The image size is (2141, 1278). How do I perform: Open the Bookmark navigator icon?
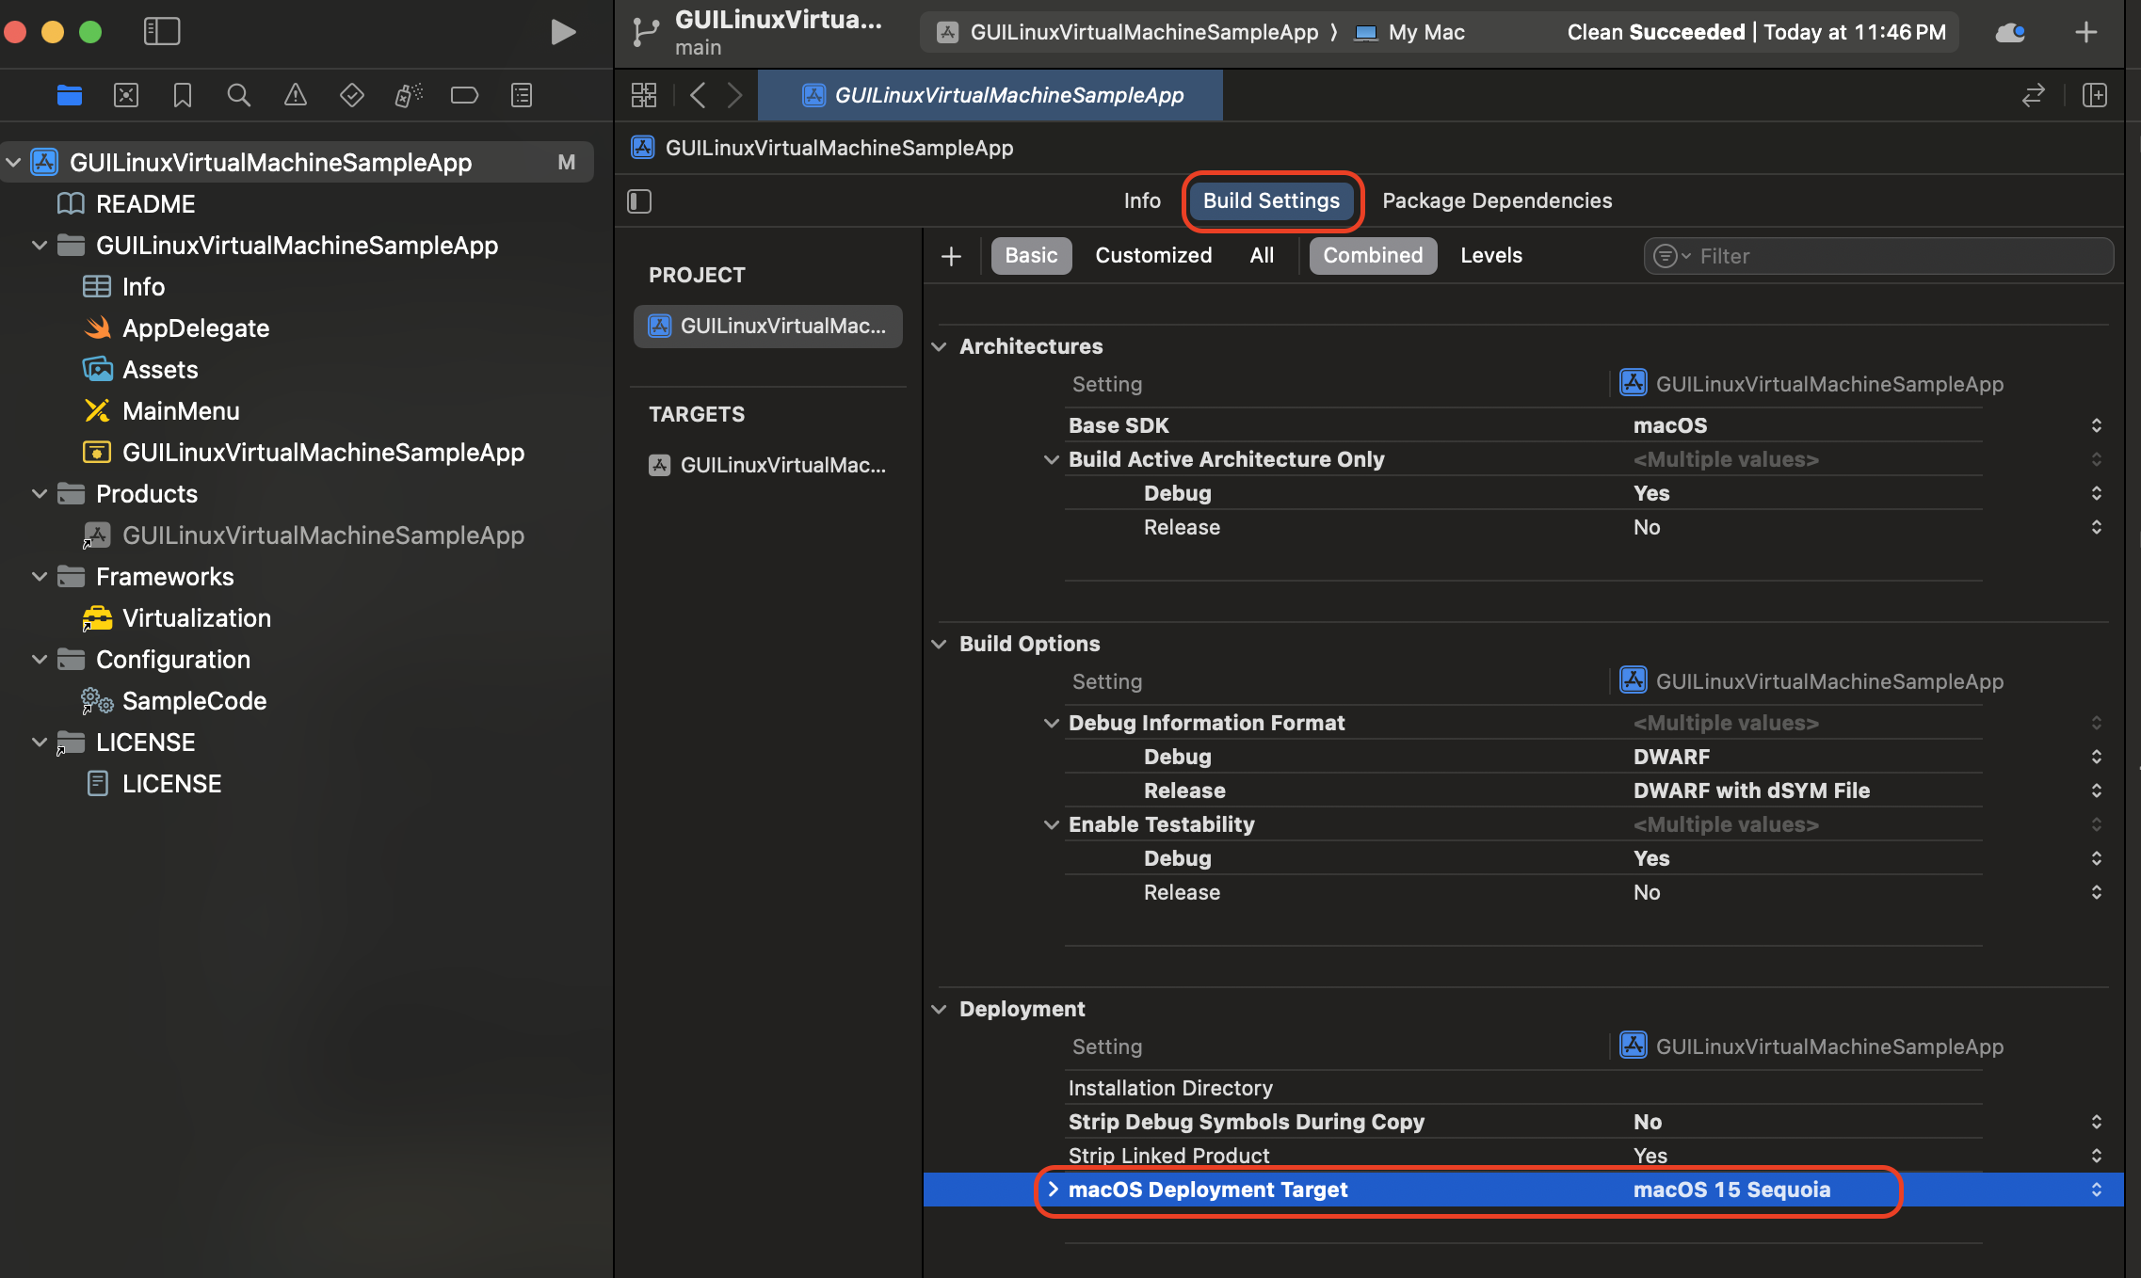(x=183, y=95)
